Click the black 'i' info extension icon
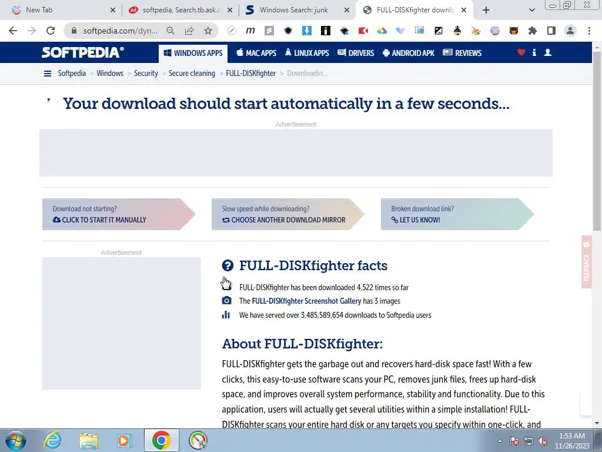602x452 pixels. 326,31
